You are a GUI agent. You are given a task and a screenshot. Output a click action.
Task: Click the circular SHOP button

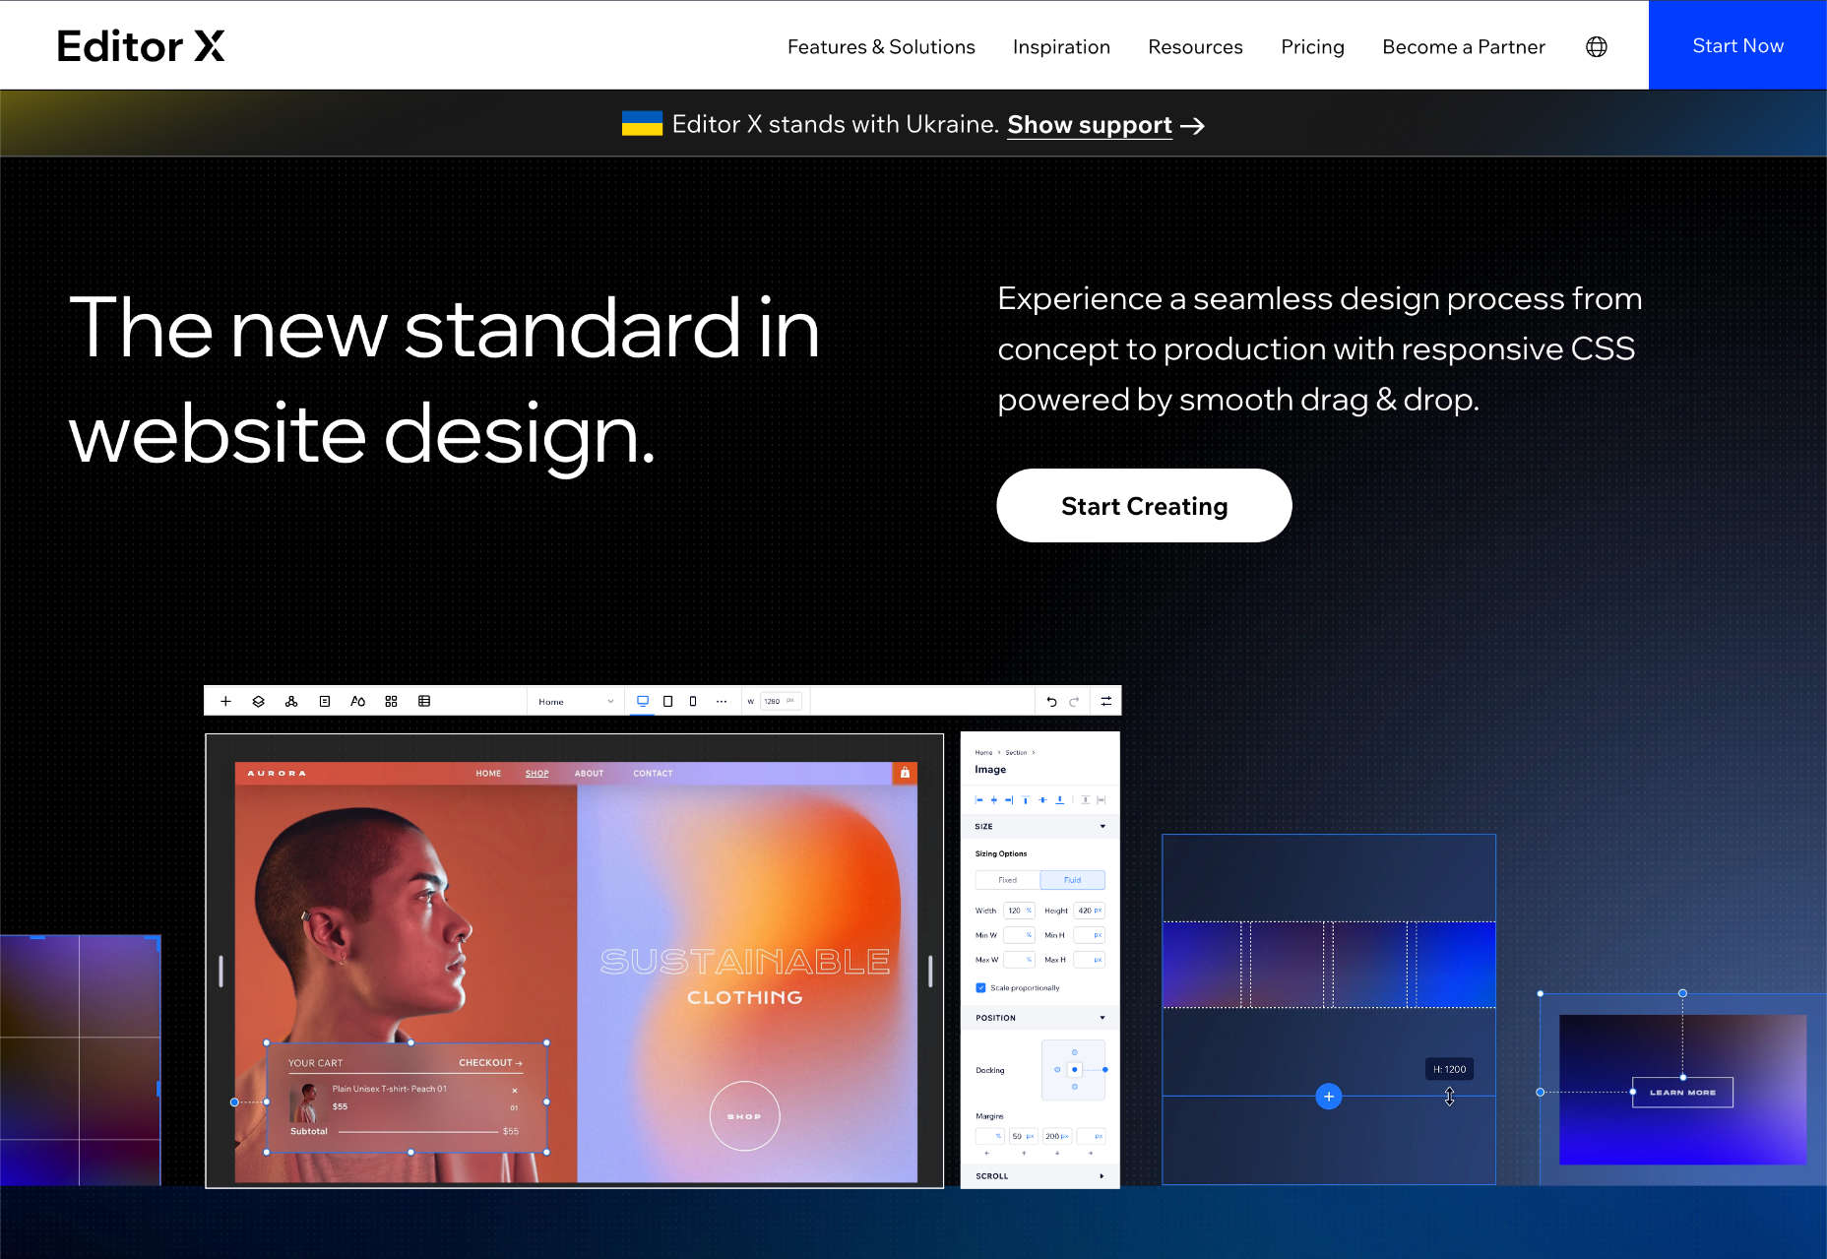[x=744, y=1116]
